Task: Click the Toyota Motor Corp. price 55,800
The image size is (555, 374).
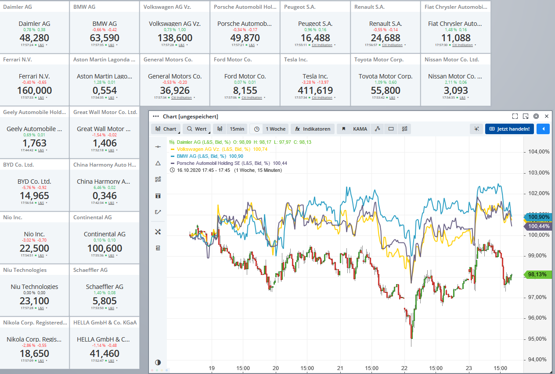Action: pos(386,90)
